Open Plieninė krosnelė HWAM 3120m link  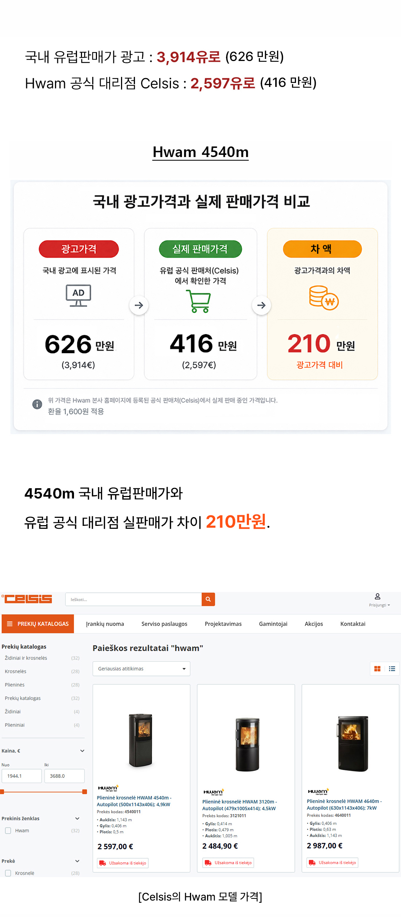pyautogui.click(x=240, y=805)
